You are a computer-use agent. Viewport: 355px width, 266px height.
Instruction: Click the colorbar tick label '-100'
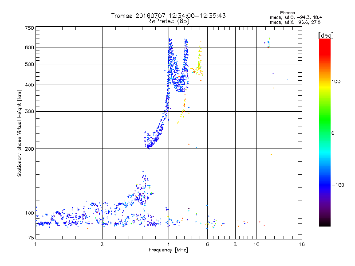click(338, 185)
